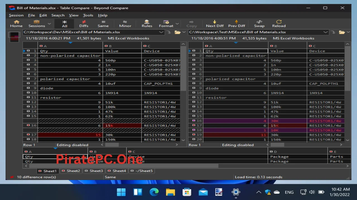Open the Edit menu

point(43,15)
